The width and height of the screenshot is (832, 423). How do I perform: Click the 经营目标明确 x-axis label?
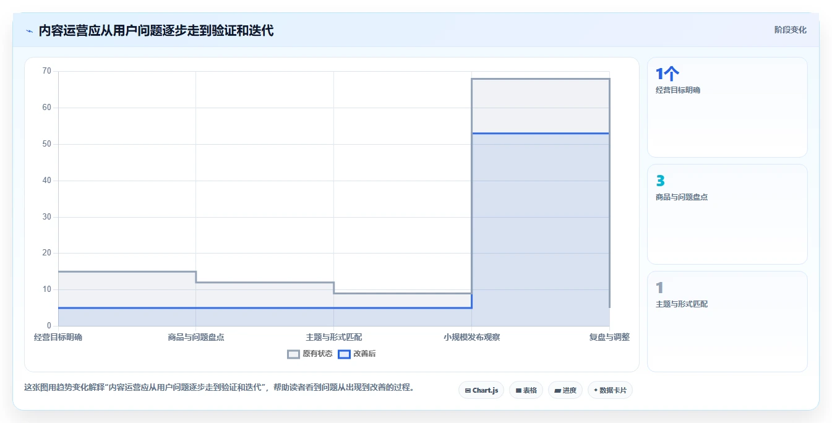(x=58, y=337)
